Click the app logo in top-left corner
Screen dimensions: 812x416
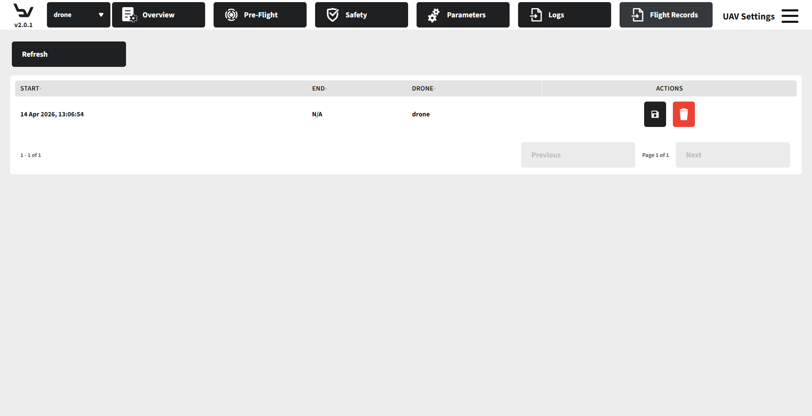pos(23,11)
